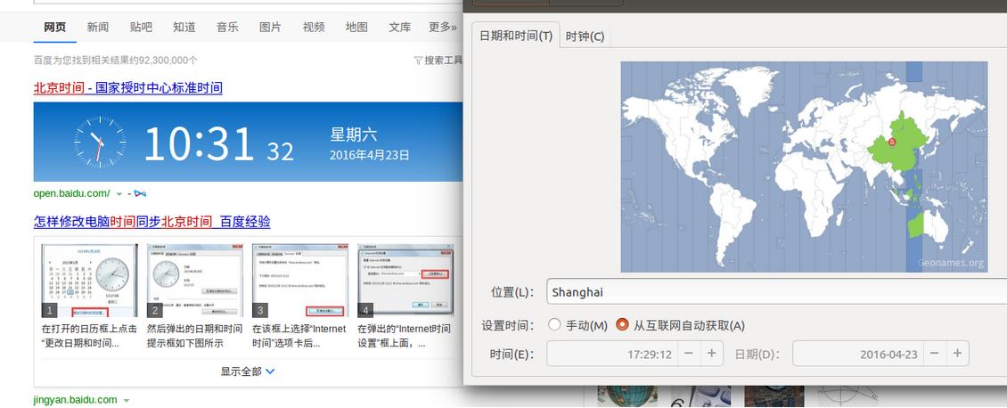Image resolution: width=1007 pixels, height=408 pixels.
Task: Increase time with the plus button
Action: 711,354
